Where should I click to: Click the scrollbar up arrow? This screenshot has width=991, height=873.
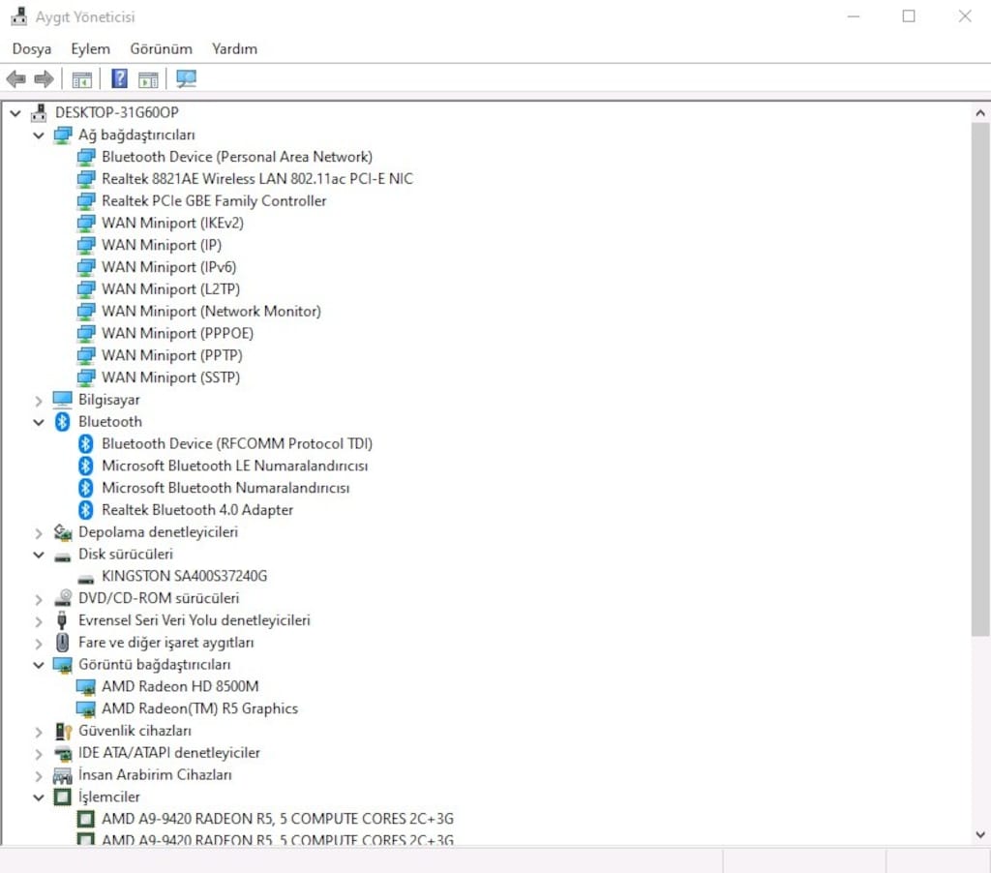[x=980, y=113]
